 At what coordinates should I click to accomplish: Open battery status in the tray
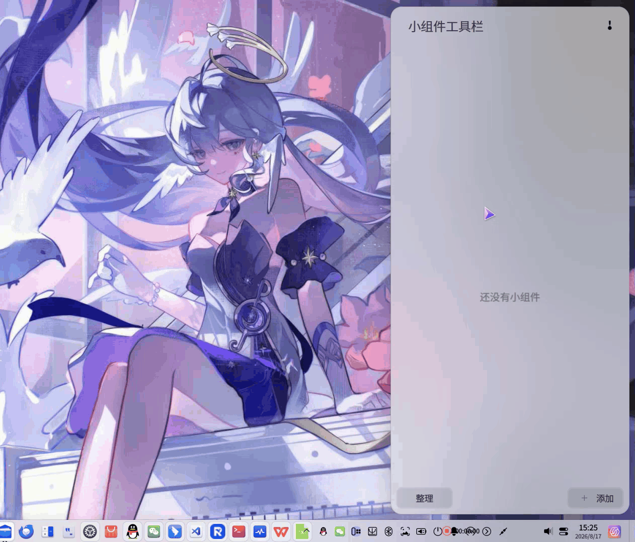421,531
